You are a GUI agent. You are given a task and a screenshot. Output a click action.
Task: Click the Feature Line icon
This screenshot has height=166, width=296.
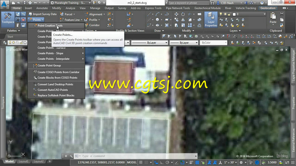point(62,20)
